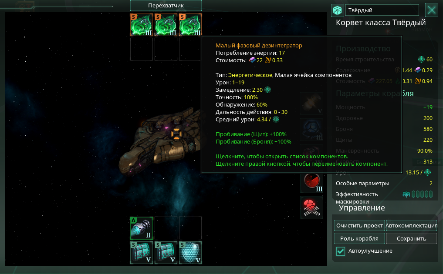Screen dimensions: 443x274
Task: Open the shield component slot
Action: [x=190, y=253]
